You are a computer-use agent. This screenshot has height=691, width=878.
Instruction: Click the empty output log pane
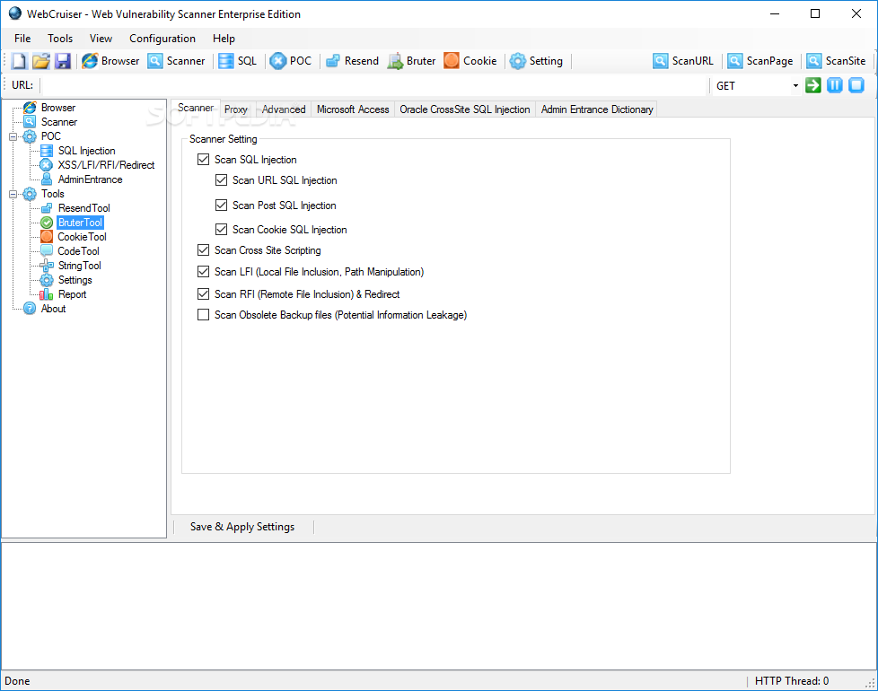(x=439, y=606)
